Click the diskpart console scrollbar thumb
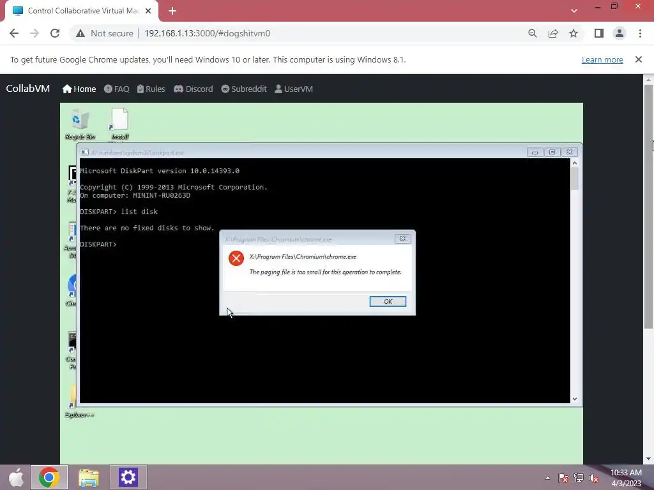 coord(575,179)
